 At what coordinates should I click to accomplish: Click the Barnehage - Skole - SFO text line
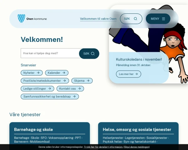pyautogui.click(x=48, y=138)
